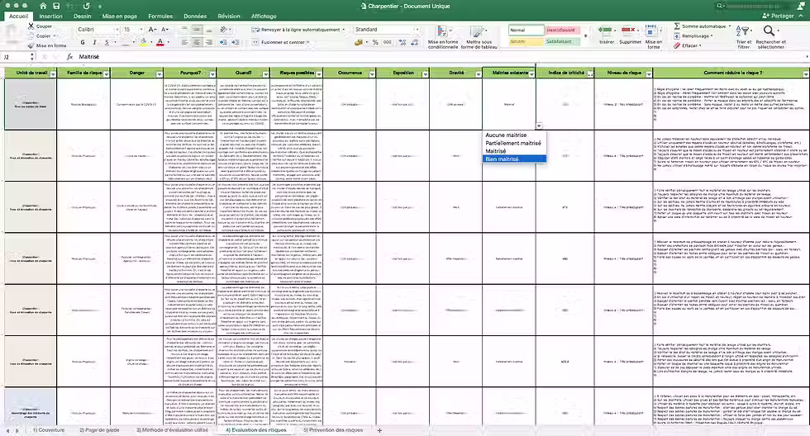810x436 pixels.
Task: Decrease font size with the smaller A
Action: (164, 30)
